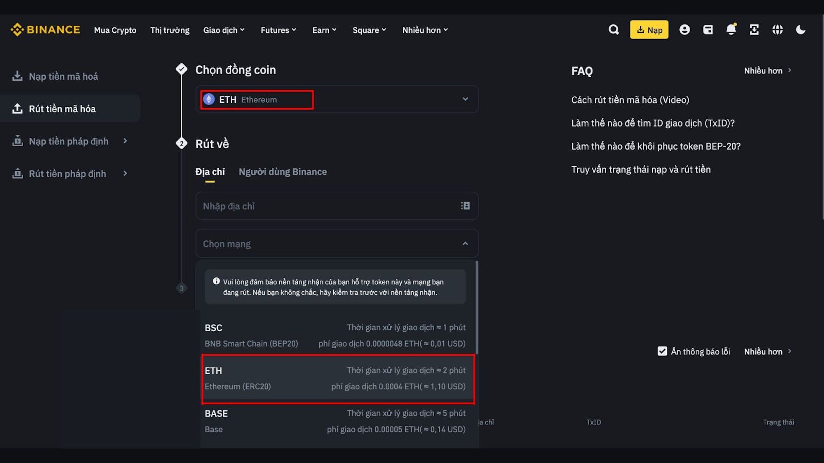Toggle dark mode moon icon

point(801,30)
